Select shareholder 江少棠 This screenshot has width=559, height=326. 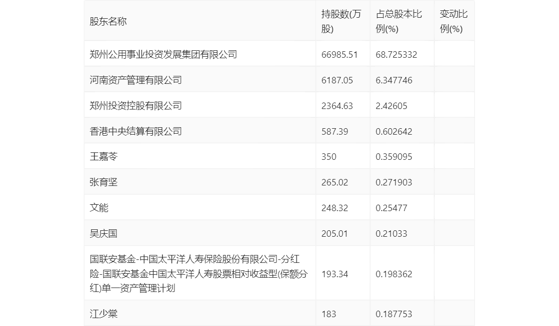(104, 314)
